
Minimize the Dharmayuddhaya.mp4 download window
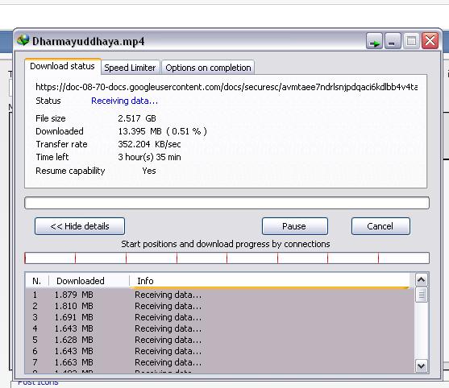click(393, 41)
